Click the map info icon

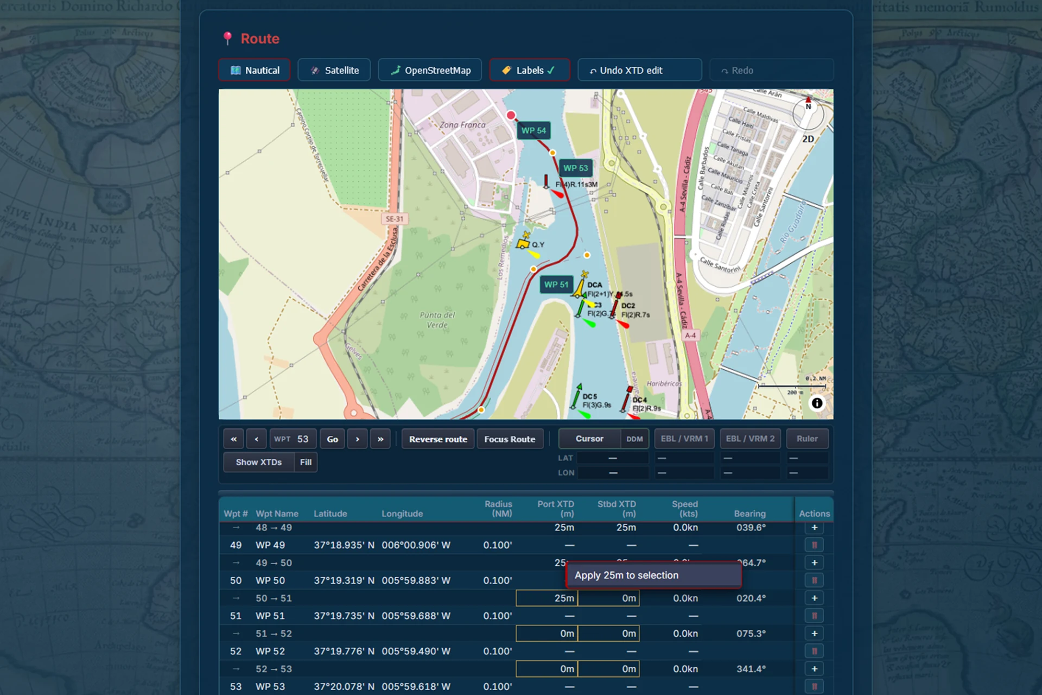coord(817,403)
